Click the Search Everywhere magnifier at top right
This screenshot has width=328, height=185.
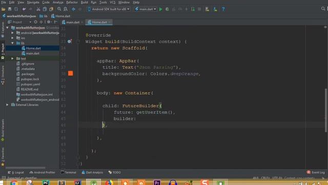click(x=323, y=9)
